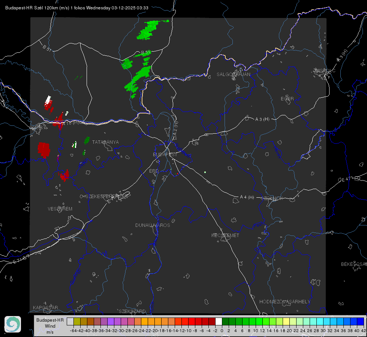
Task: Click the KAPOSVAR city label
Action: point(45,307)
